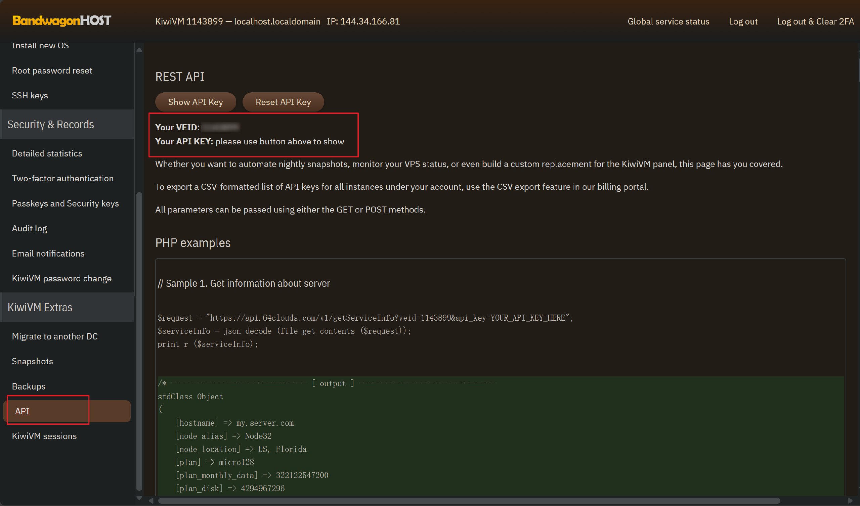The width and height of the screenshot is (860, 506).
Task: Open Global service status link
Action: pos(668,21)
